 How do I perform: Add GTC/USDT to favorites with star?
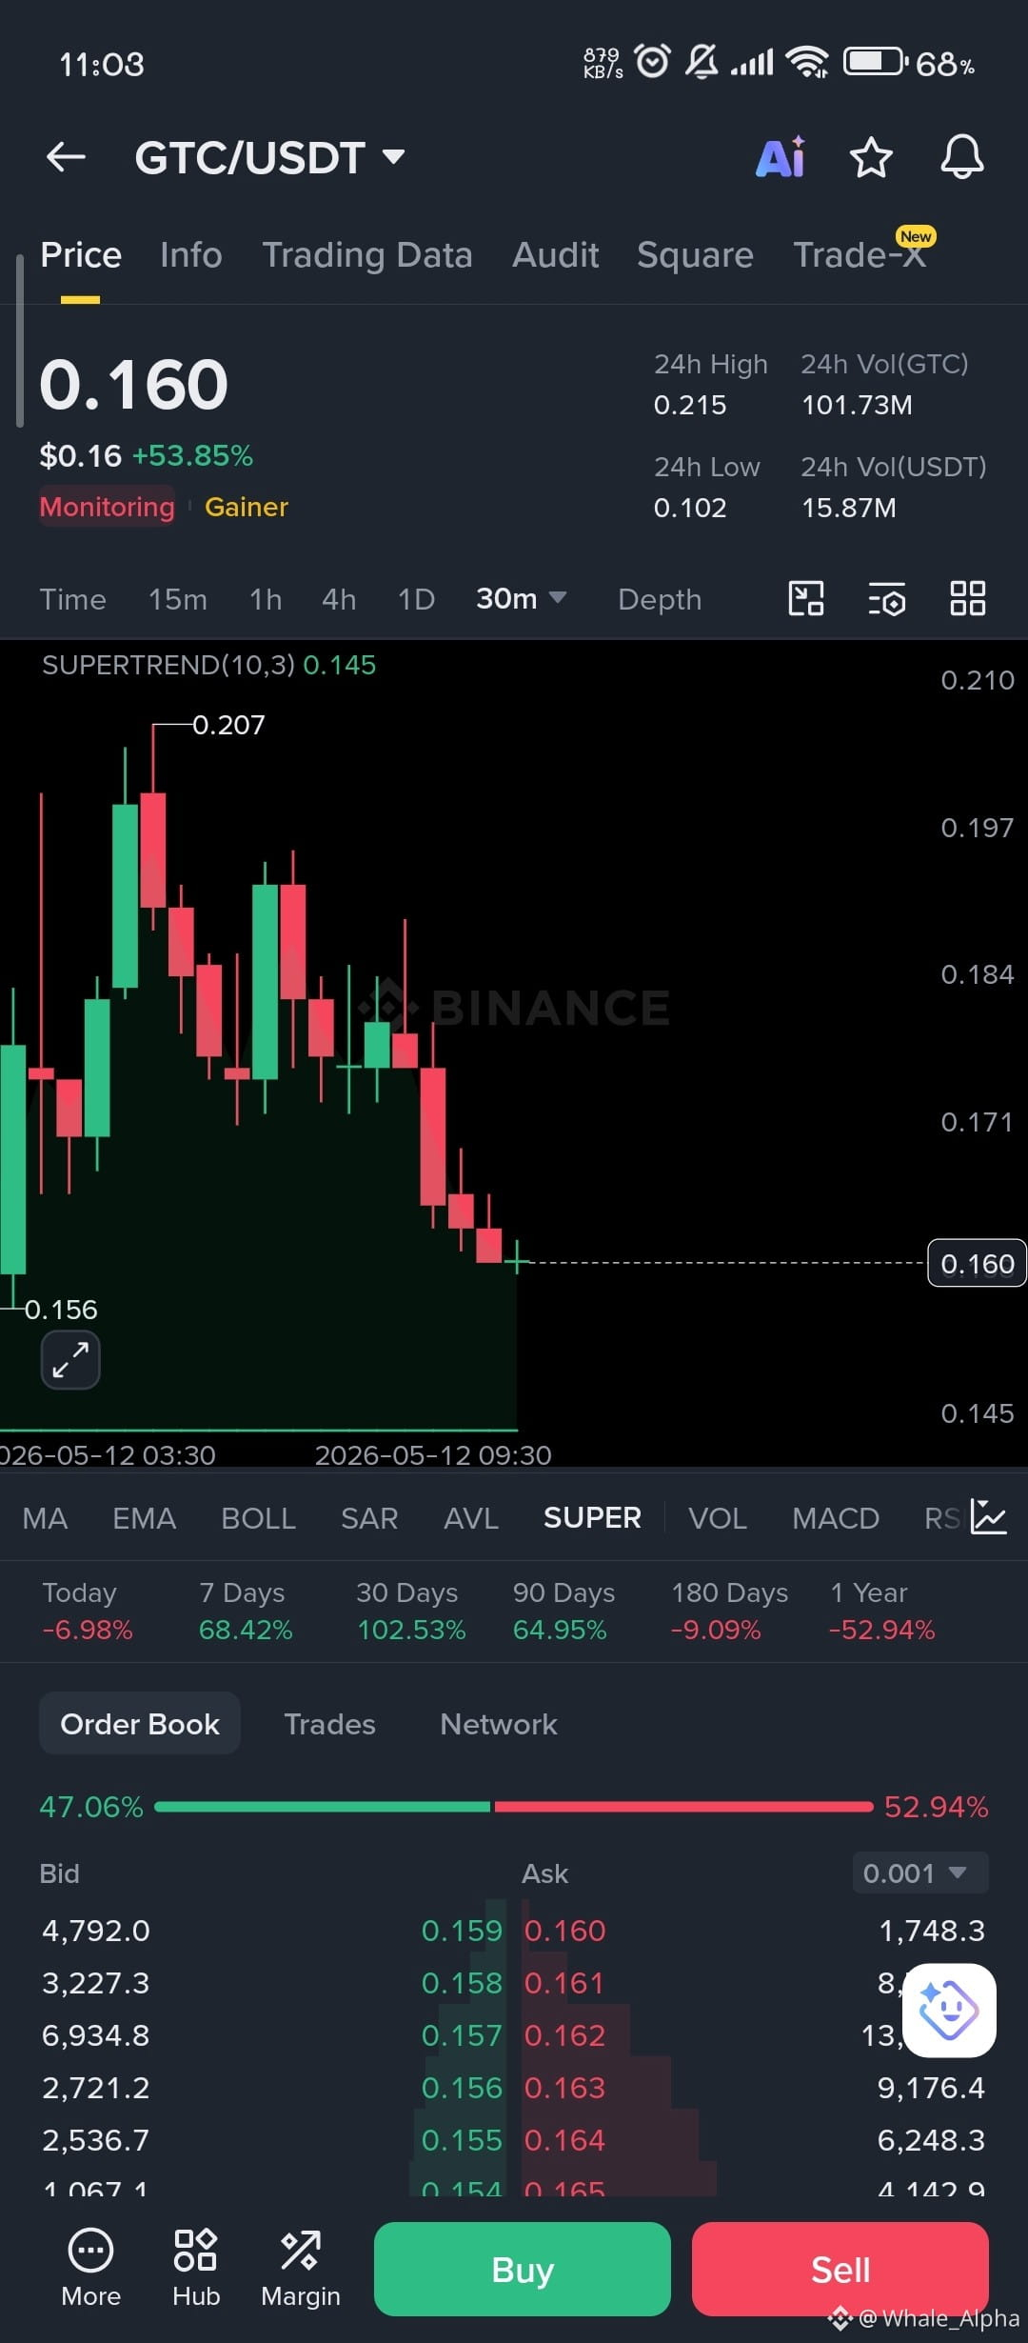tap(871, 157)
